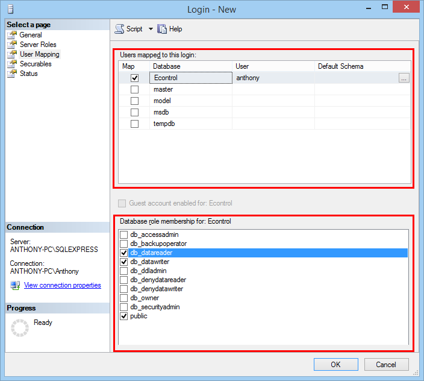Open the User Mapping page
This screenshot has width=424, height=381.
[x=39, y=54]
